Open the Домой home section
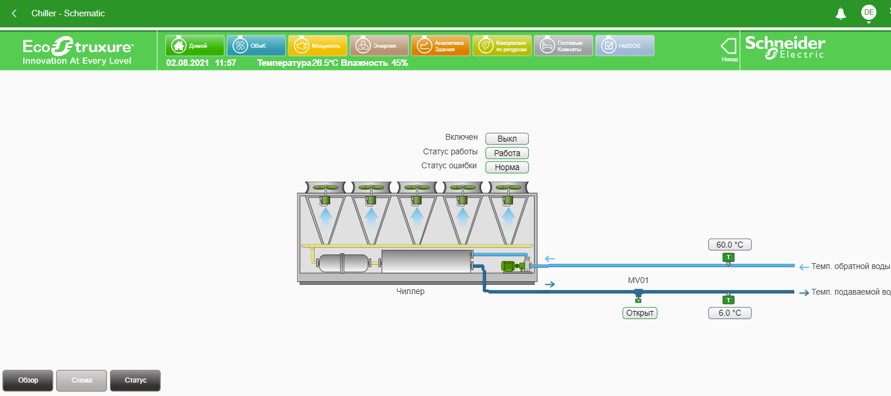The image size is (891, 396). pos(195,45)
